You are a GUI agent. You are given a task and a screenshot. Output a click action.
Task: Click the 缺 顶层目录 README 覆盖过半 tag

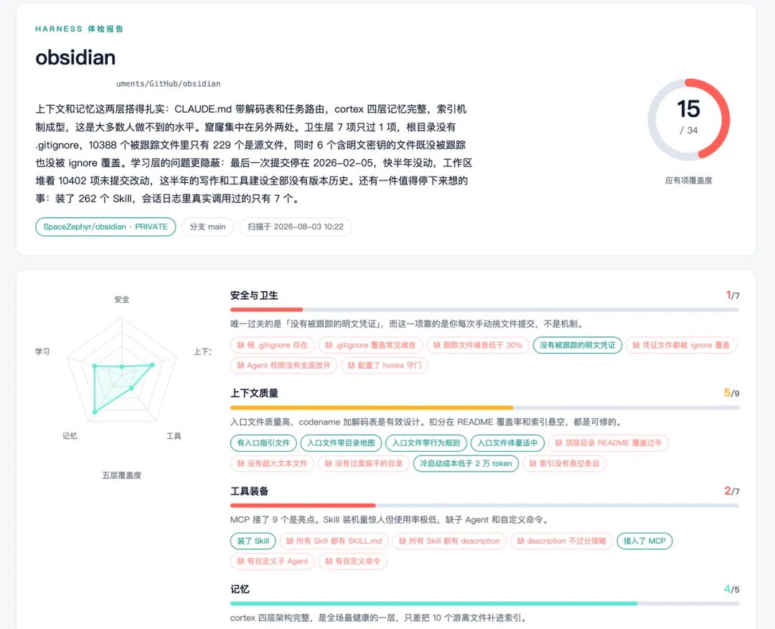tap(608, 443)
